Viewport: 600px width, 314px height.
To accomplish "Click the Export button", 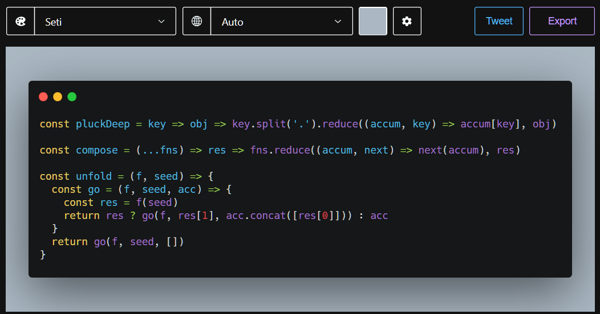I will point(562,21).
